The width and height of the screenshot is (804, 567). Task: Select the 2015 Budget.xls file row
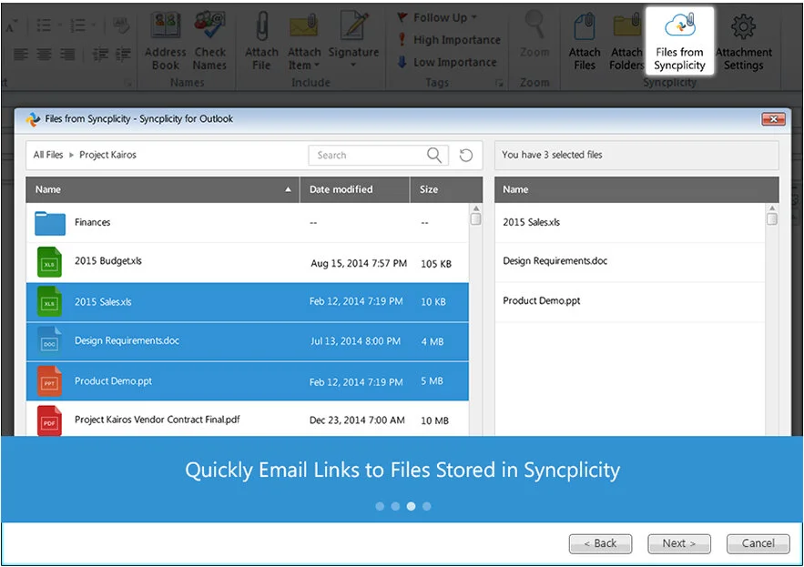pos(247,262)
